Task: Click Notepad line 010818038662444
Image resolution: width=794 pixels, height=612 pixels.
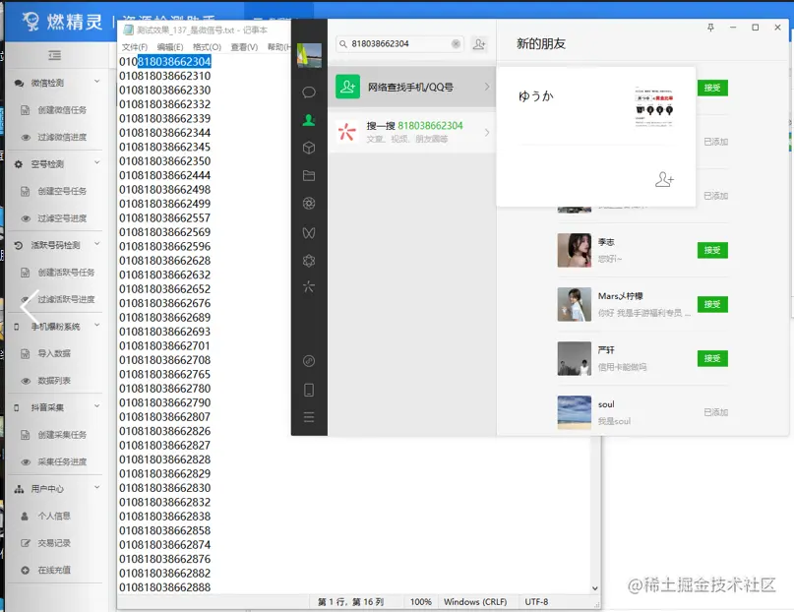Action: [x=165, y=175]
